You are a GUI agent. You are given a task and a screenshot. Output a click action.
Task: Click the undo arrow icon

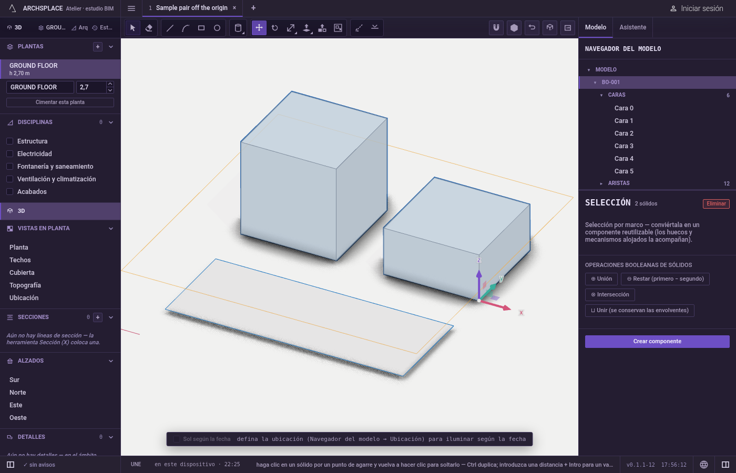(532, 28)
